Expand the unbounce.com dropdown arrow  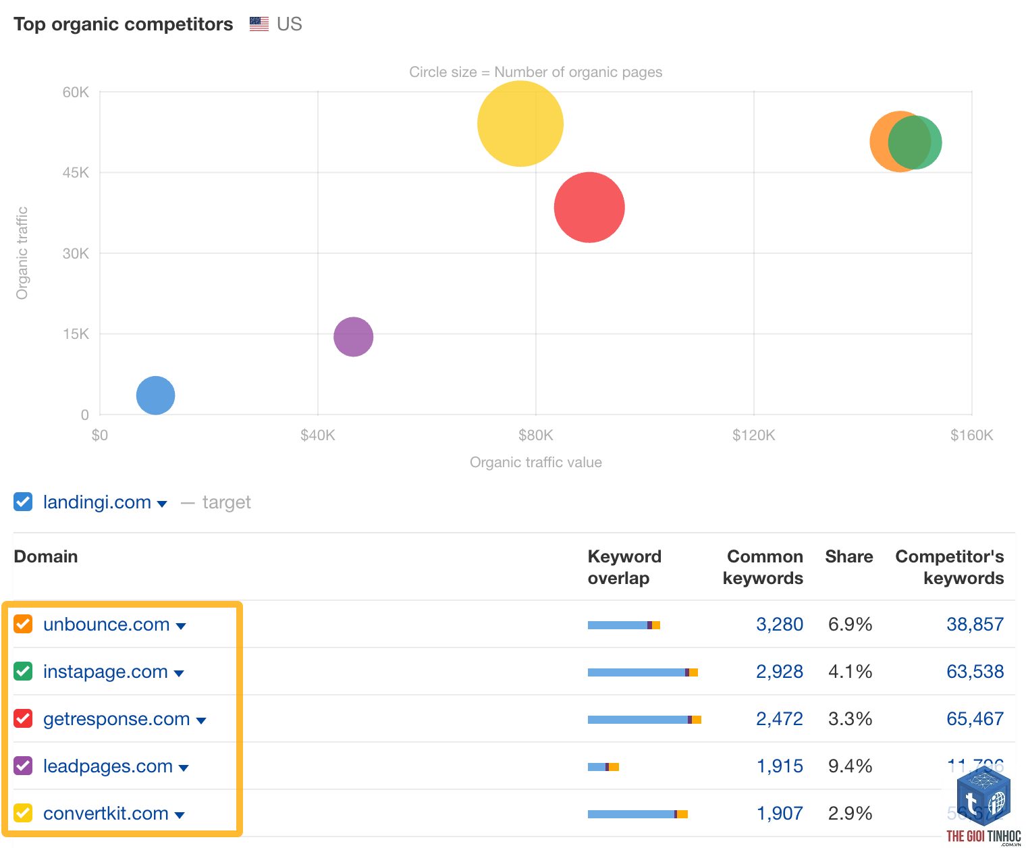pos(181,627)
